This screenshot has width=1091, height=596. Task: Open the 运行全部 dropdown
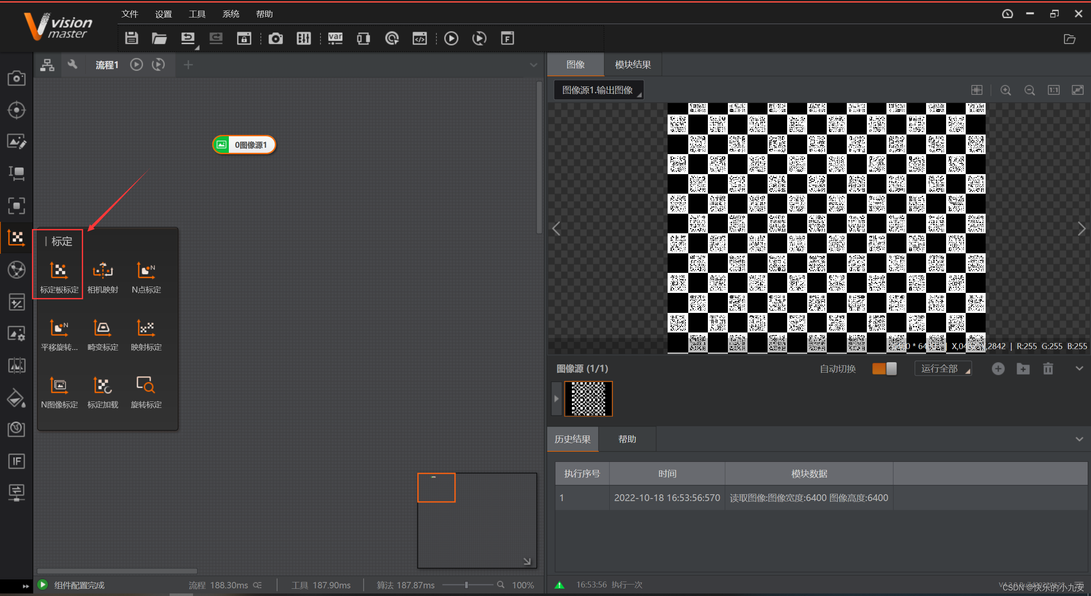pyautogui.click(x=943, y=369)
